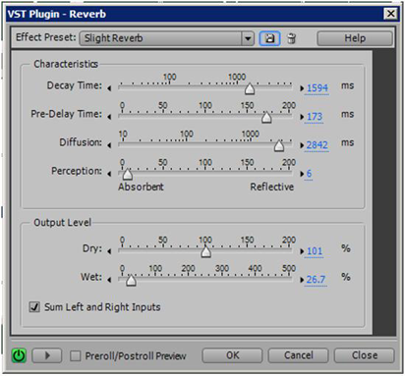
Task: Uncheck Sum Left and Right Inputs
Action: pyautogui.click(x=34, y=307)
